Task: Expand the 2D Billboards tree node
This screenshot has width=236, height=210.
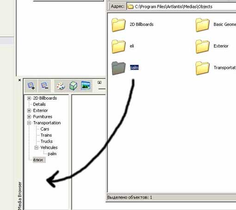Action: [29, 98]
